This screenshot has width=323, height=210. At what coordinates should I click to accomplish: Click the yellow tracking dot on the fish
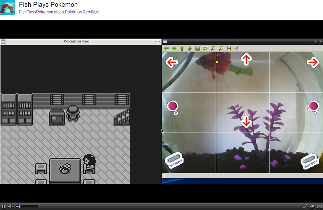[x=217, y=62]
